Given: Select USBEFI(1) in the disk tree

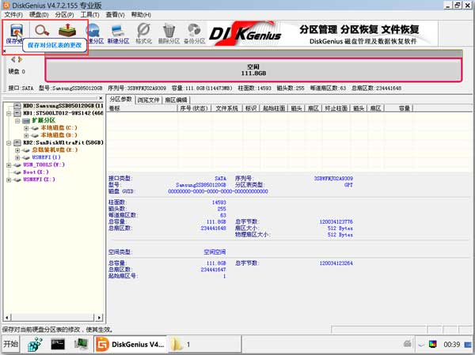Looking at the screenshot, I should [x=46, y=157].
